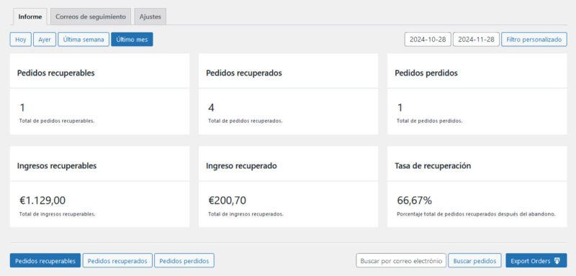Open the Ajustes tab
Viewport: 576px width, 276px height.
coord(150,17)
